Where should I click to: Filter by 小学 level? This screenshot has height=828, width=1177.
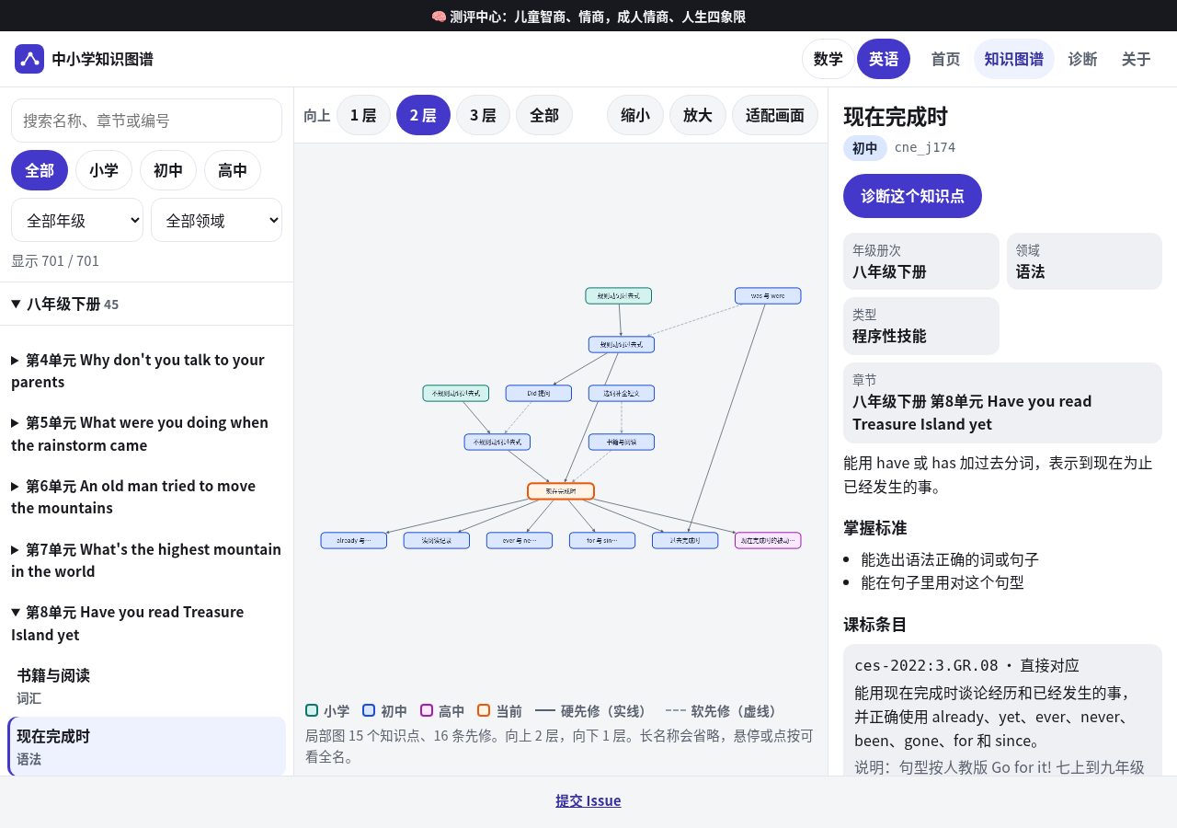coord(104,170)
